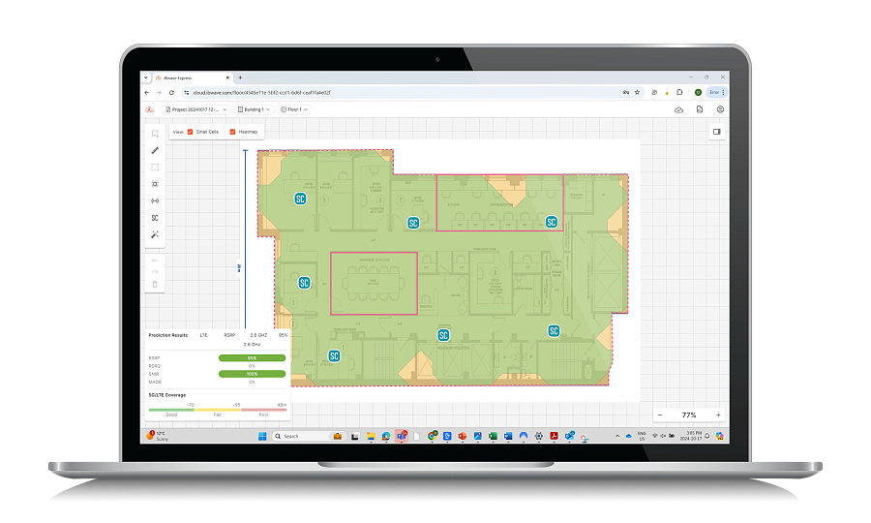Viewport: 871px width, 523px height.
Task: Click the Windows Start button
Action: [262, 436]
